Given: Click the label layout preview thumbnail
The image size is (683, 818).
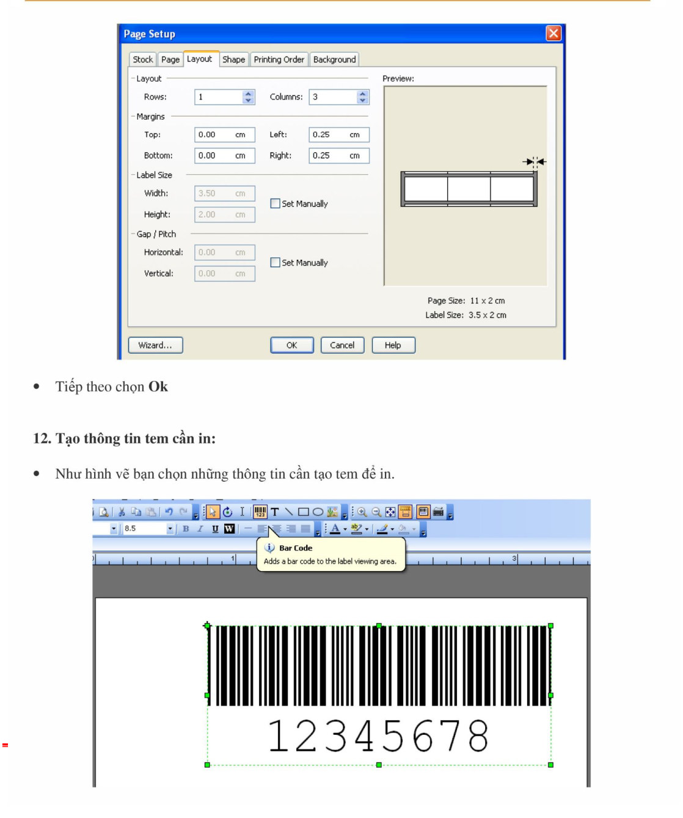Looking at the screenshot, I should pos(469,189).
